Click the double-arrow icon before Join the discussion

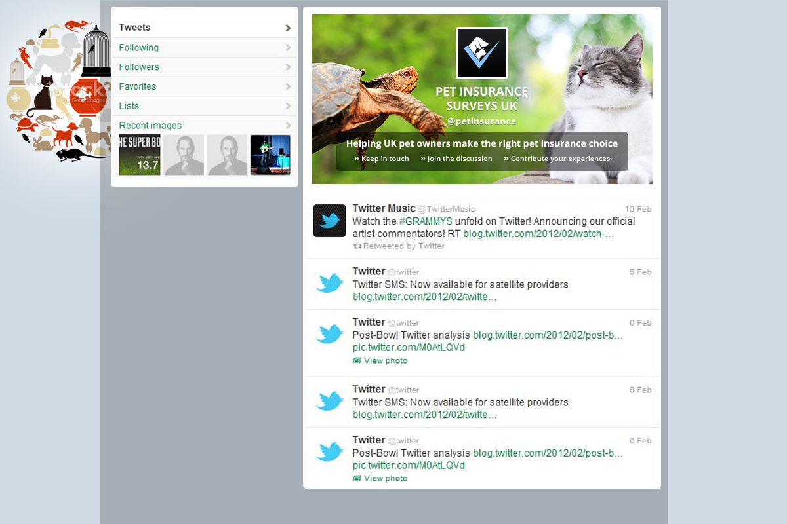pyautogui.click(x=423, y=159)
